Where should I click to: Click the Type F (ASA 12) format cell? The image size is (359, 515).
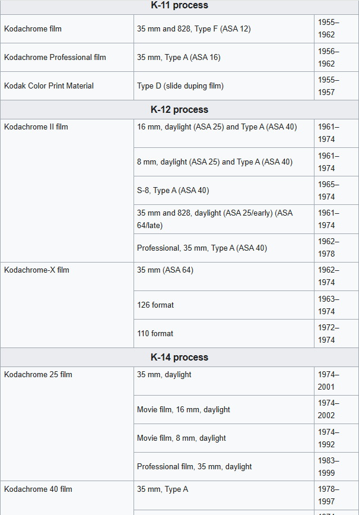pos(194,29)
